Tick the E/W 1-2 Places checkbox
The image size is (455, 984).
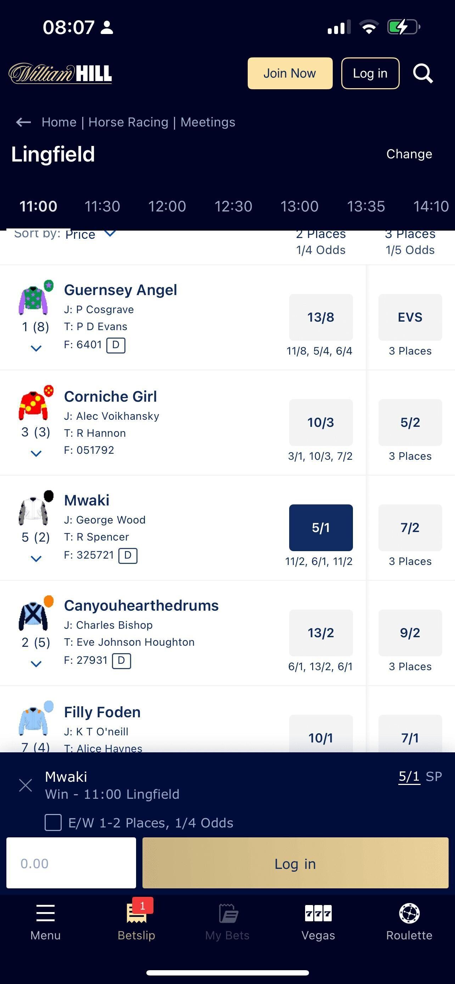(53, 822)
